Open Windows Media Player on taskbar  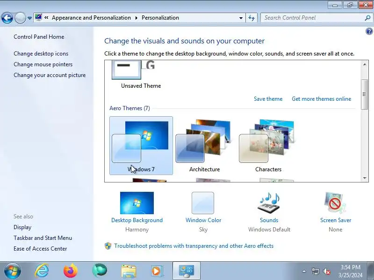point(157,271)
